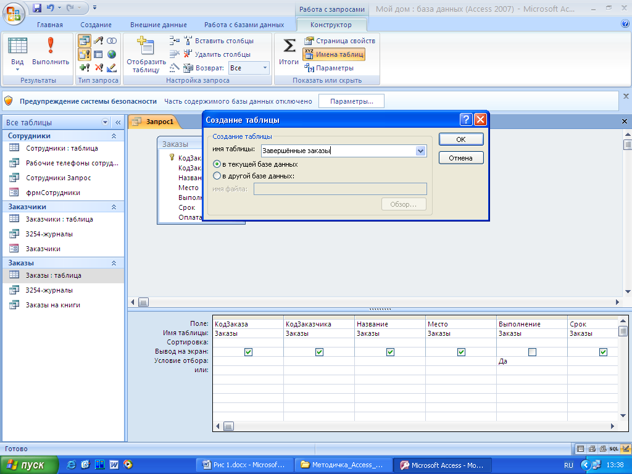The height and width of the screenshot is (474, 632).
Task: Run the query with the Выполнить button
Action: pyautogui.click(x=51, y=51)
